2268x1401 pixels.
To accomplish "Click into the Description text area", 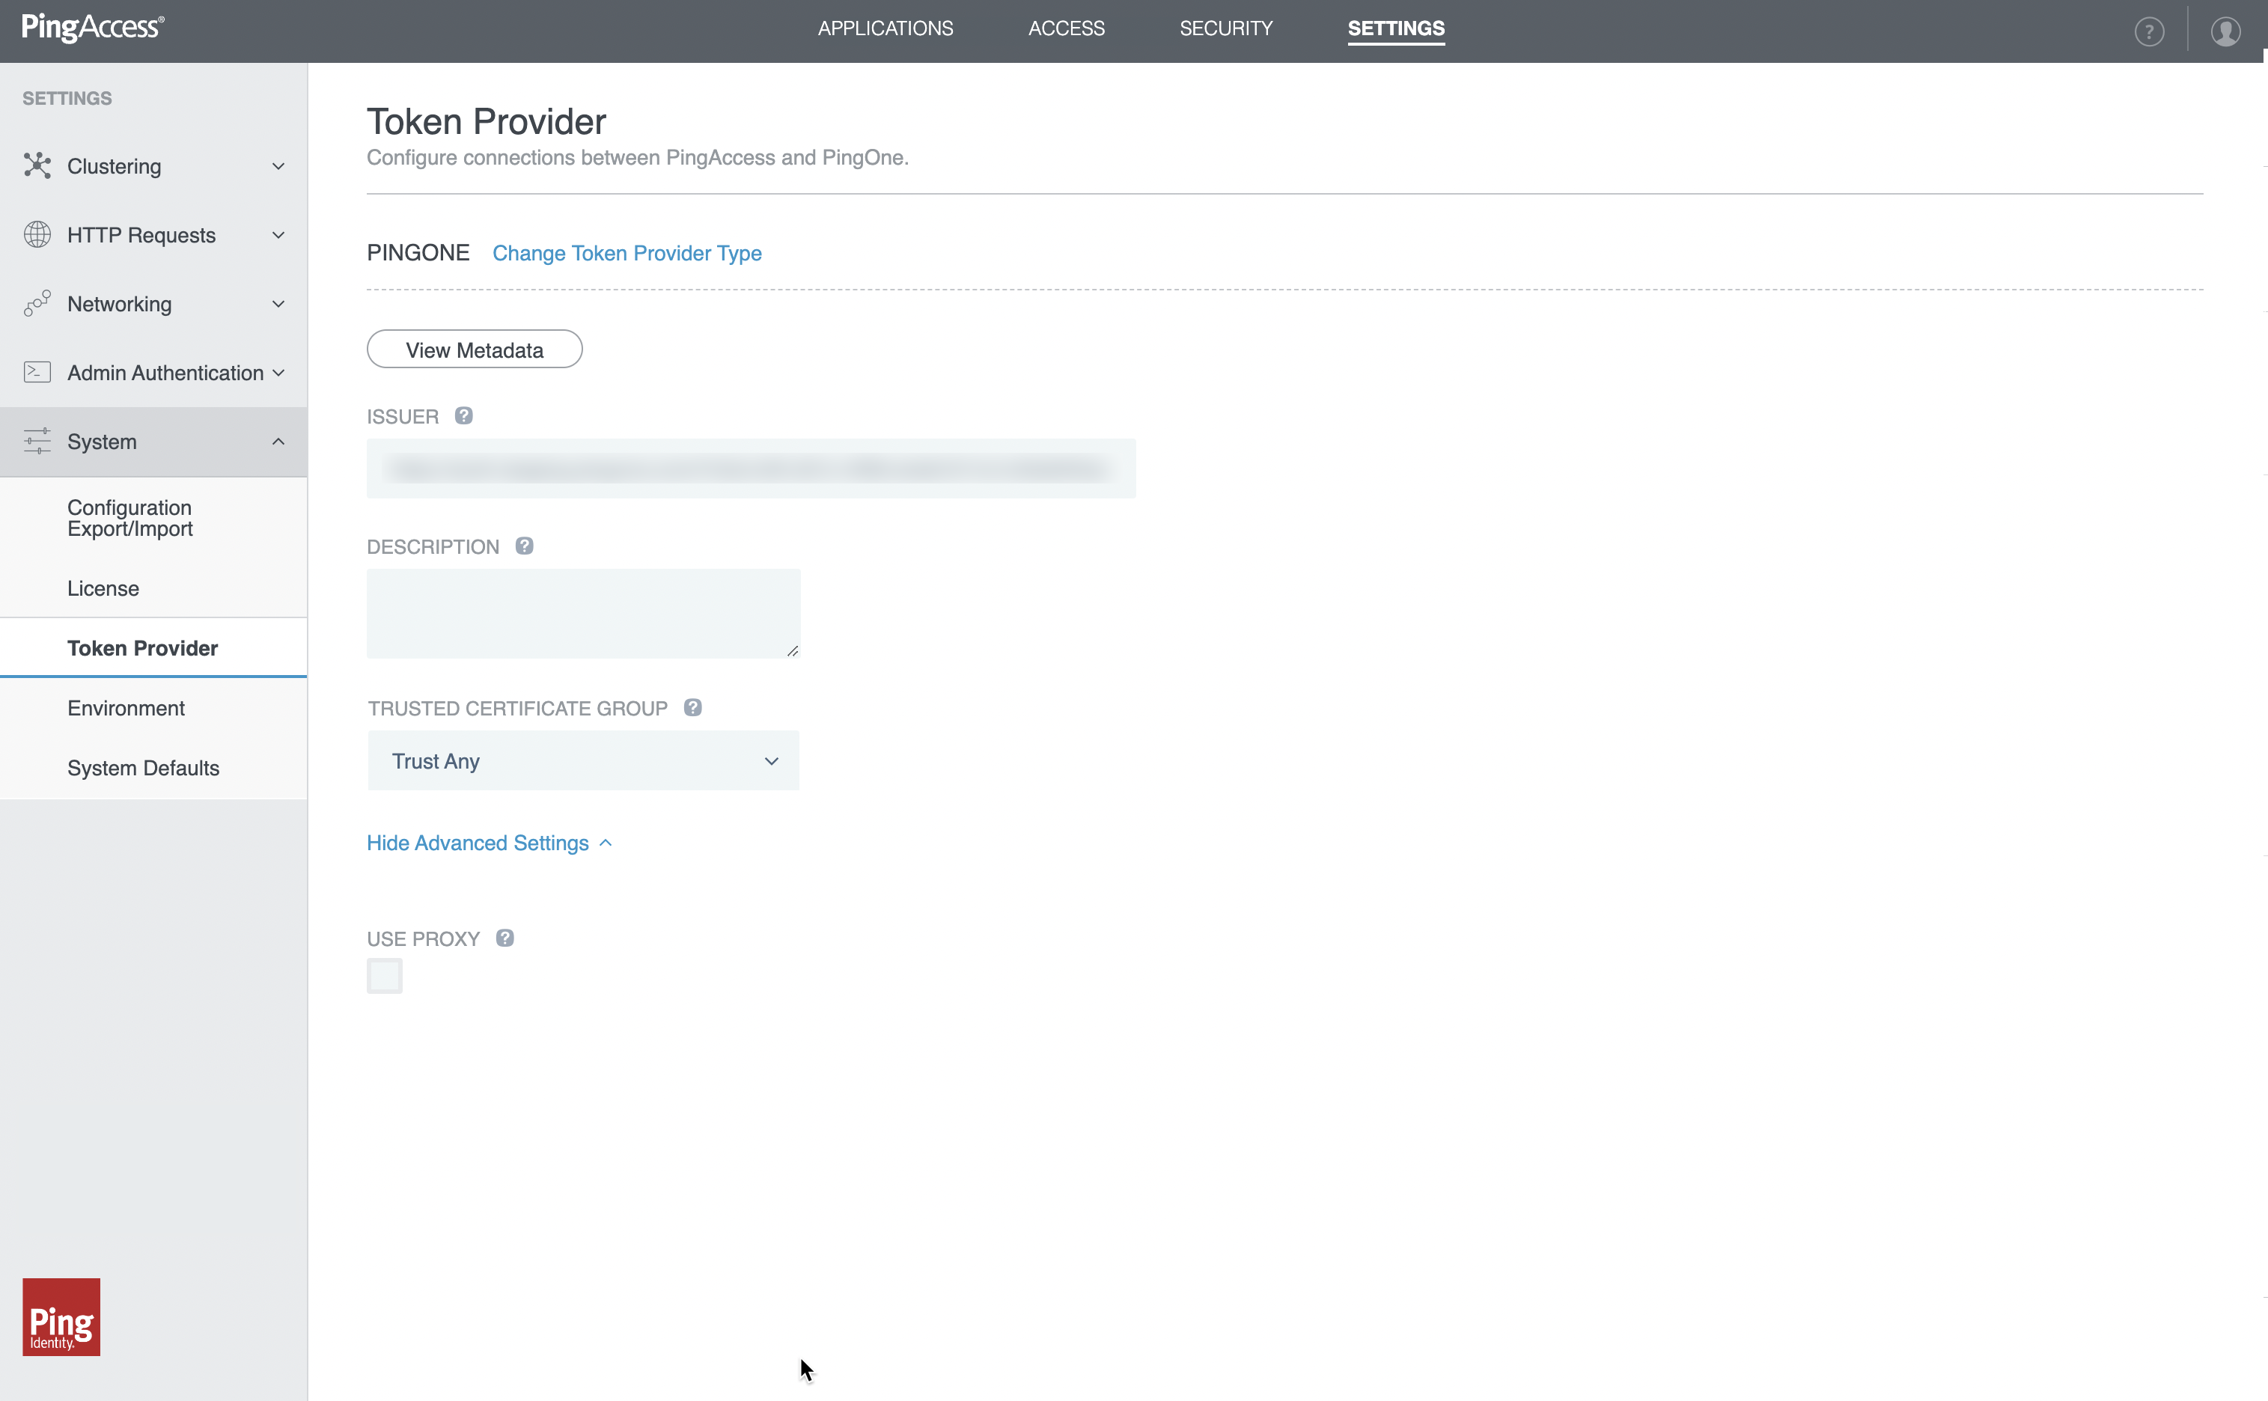I will (x=584, y=614).
